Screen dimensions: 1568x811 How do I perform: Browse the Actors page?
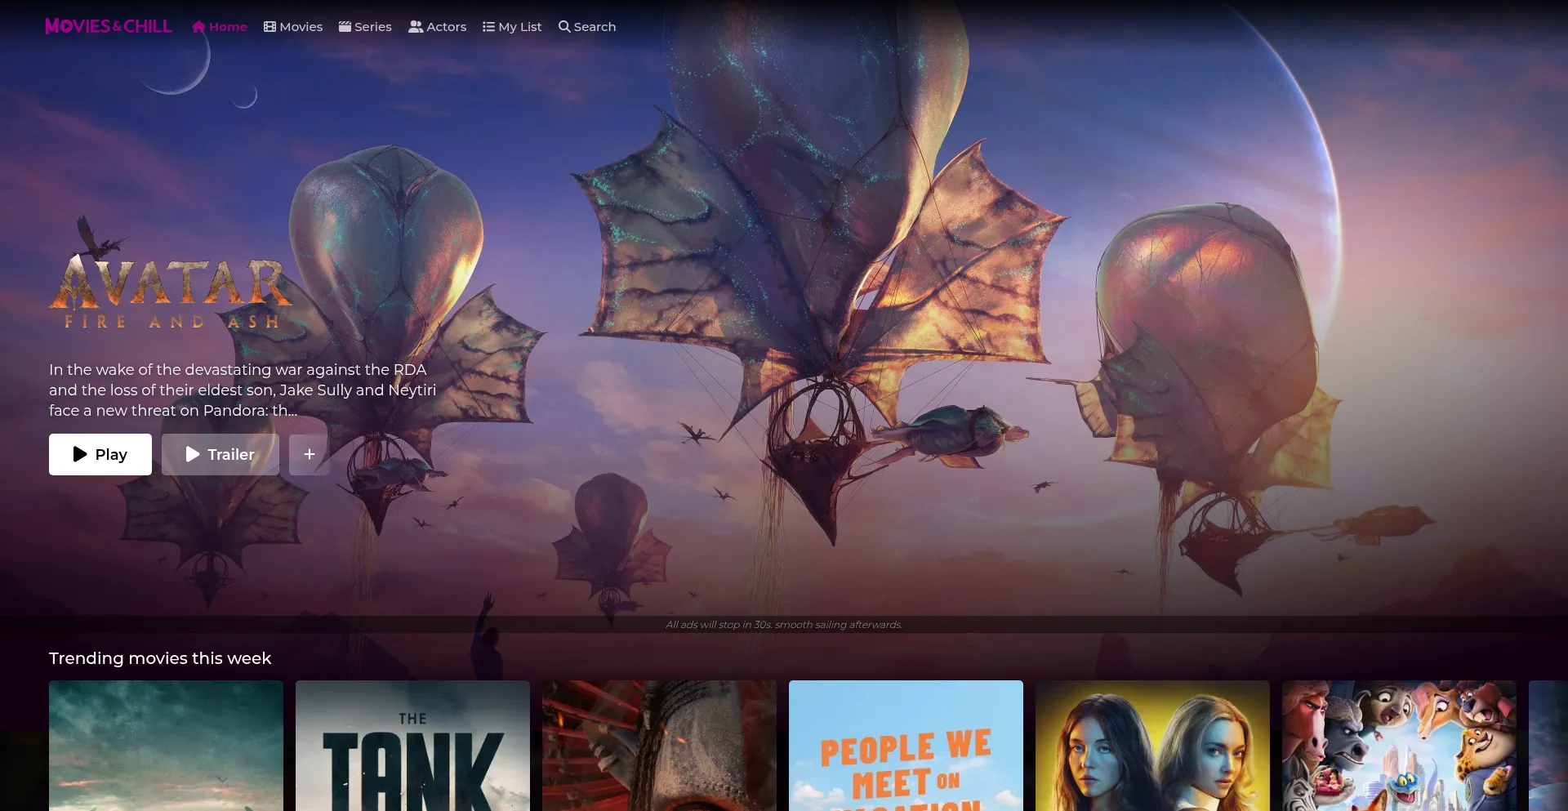438,27
